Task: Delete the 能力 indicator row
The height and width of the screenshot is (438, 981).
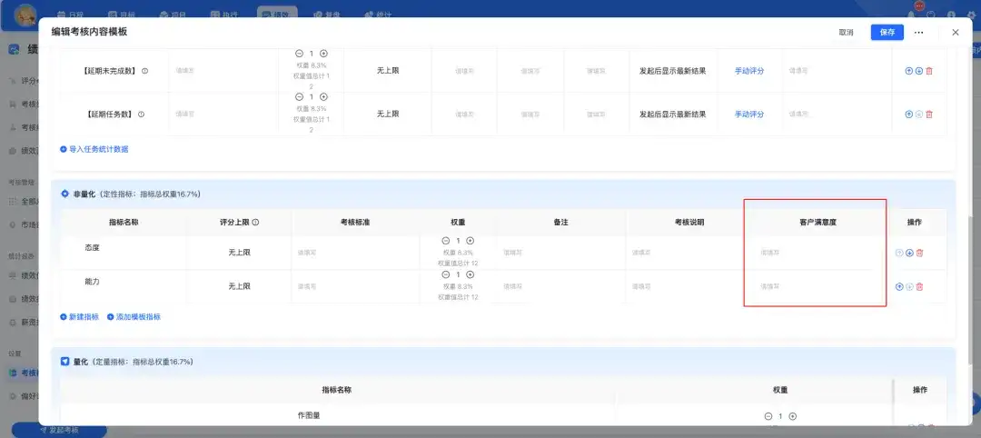Action: click(x=919, y=286)
